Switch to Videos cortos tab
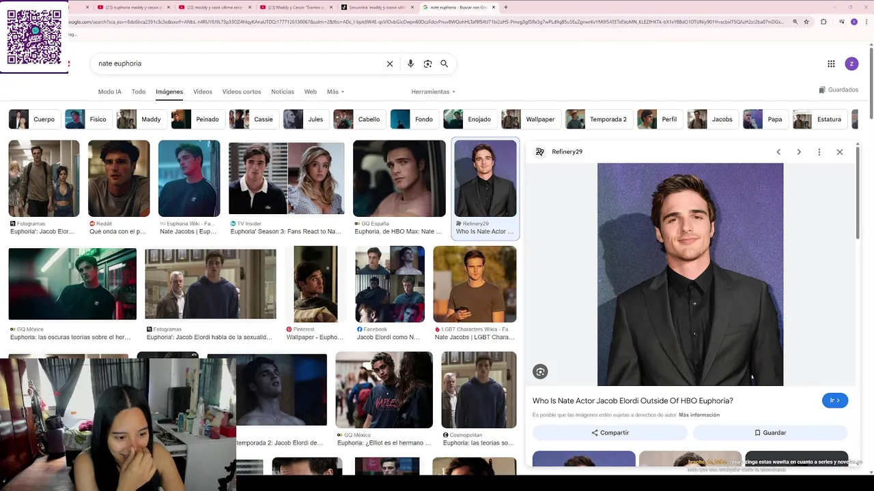874x491 pixels. (x=242, y=91)
